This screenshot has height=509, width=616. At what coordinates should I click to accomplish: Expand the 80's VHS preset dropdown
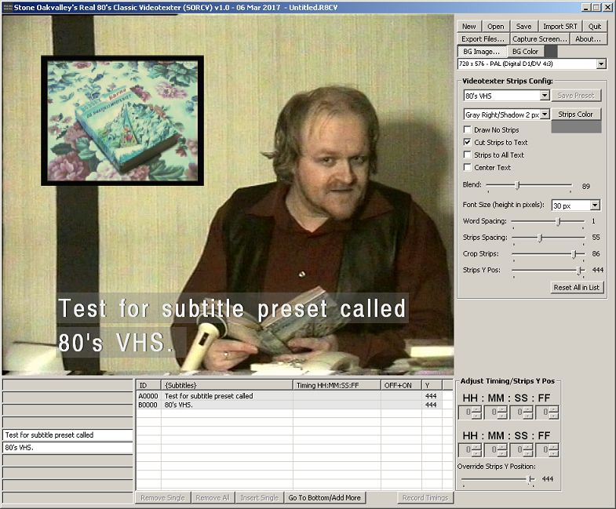[545, 96]
